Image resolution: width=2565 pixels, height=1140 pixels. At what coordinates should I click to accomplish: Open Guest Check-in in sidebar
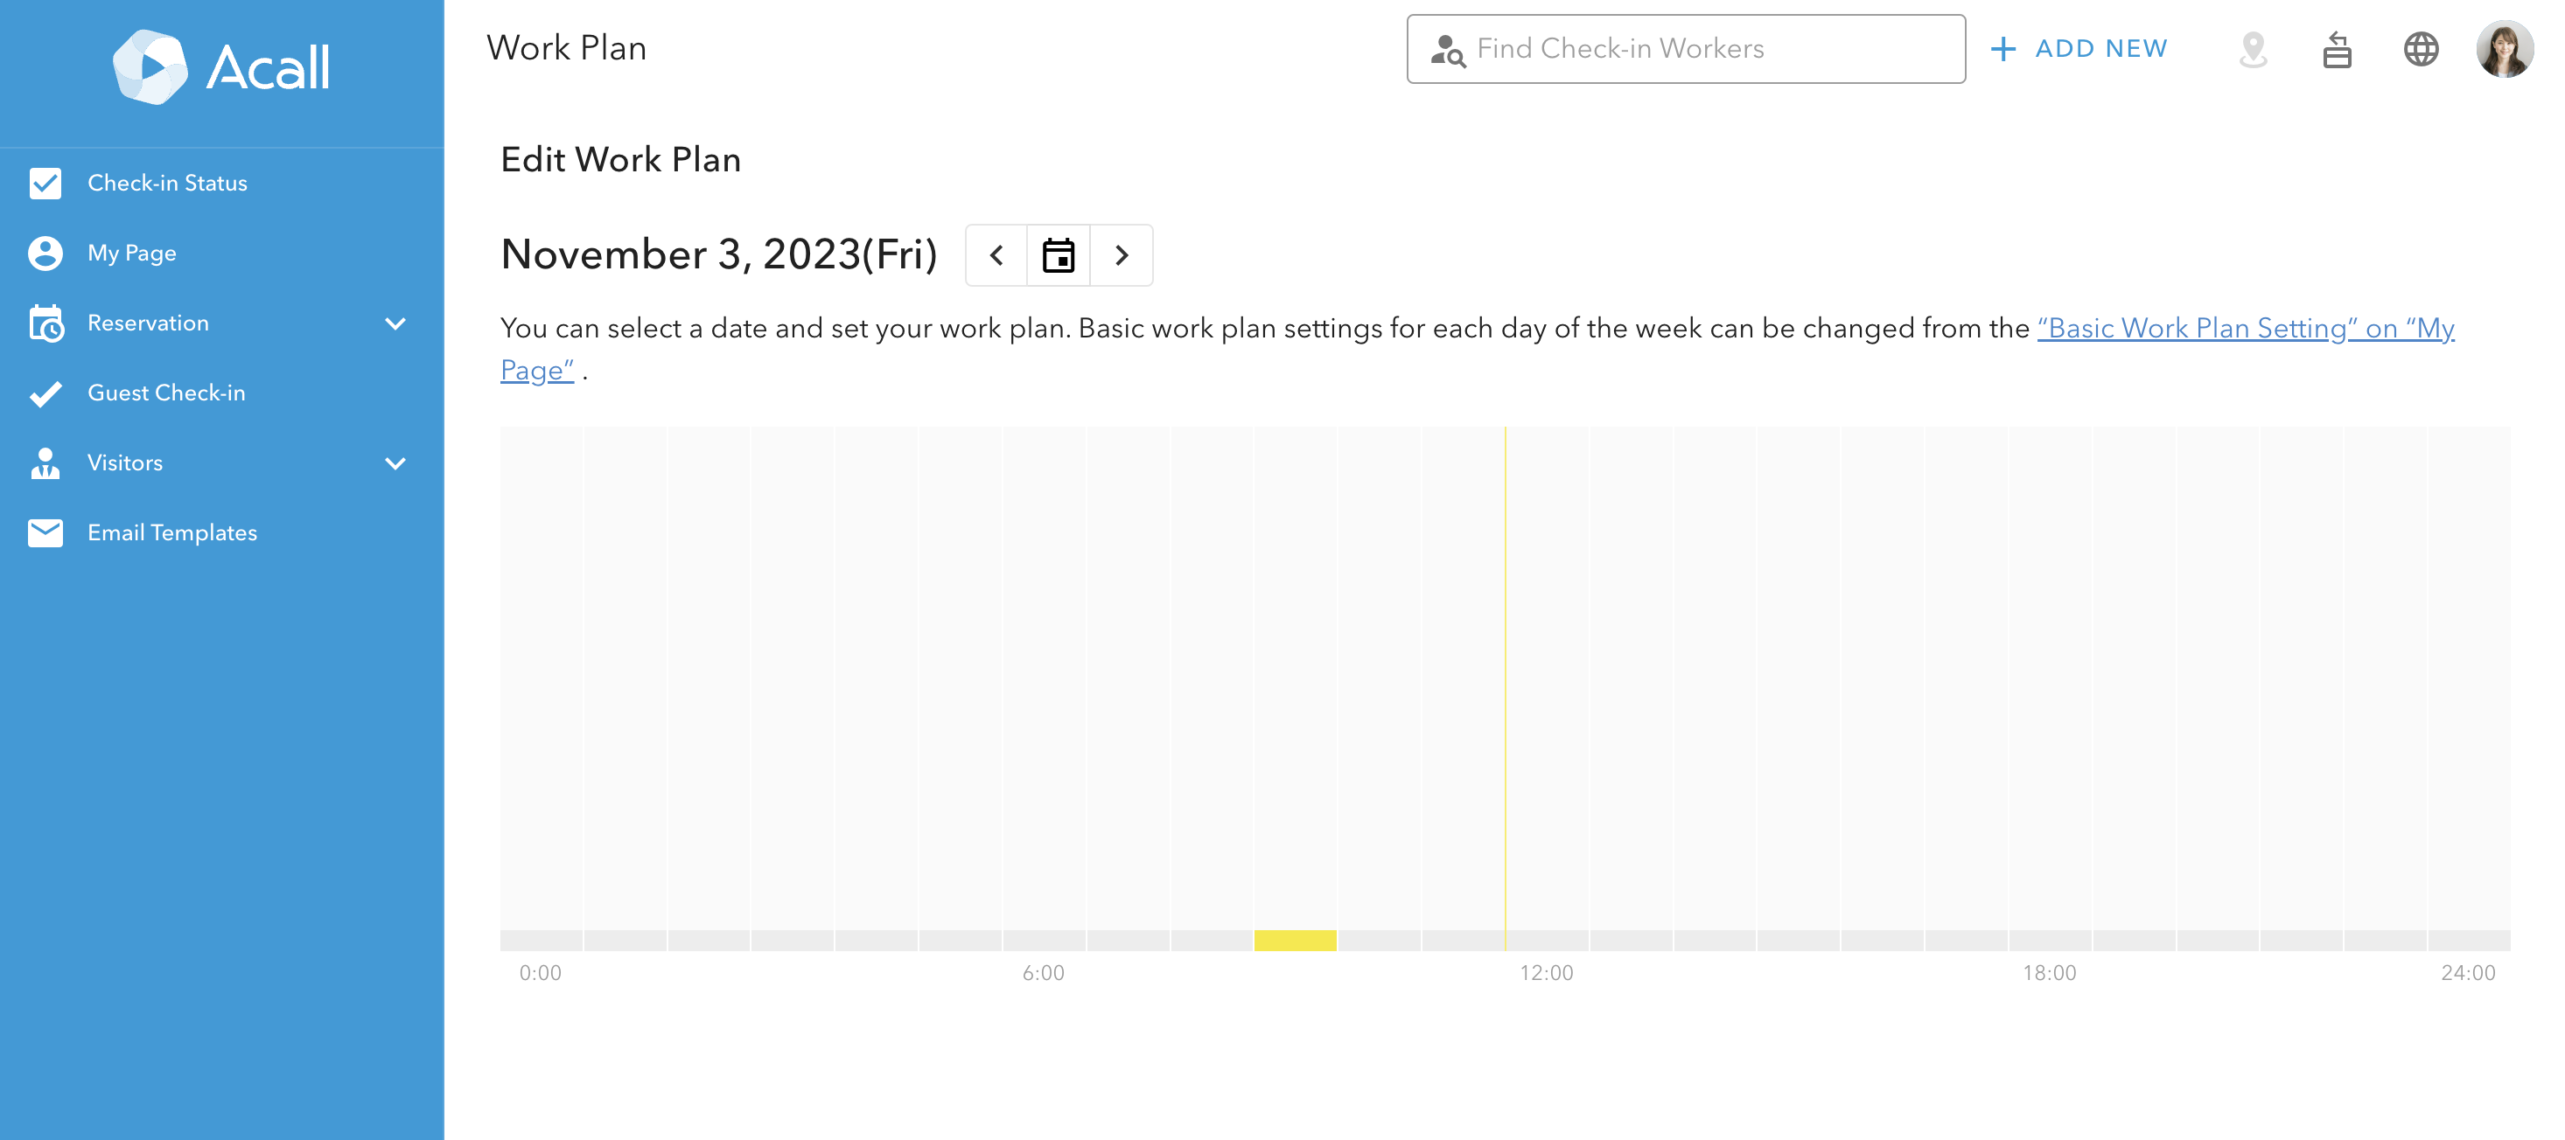[x=166, y=393]
